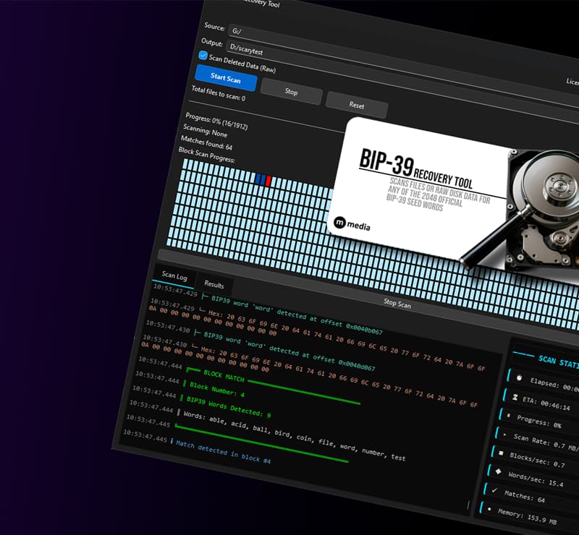Click the Stop button next to Start Scan
This screenshot has height=535, width=579.
[x=291, y=93]
